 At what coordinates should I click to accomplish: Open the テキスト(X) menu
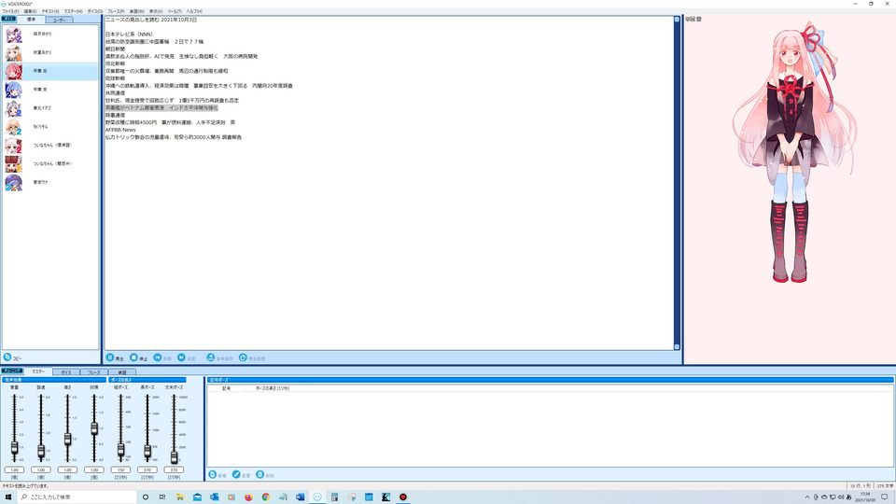click(x=50, y=11)
